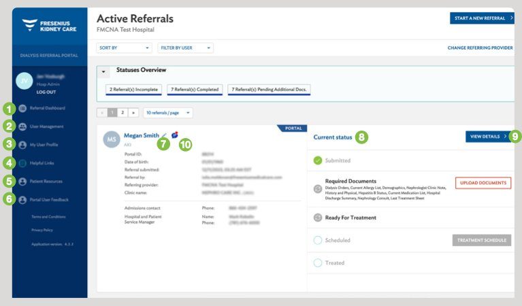This screenshot has height=306, width=522.
Task: Click the TREATMENT SCHEDULE button
Action: (482, 240)
